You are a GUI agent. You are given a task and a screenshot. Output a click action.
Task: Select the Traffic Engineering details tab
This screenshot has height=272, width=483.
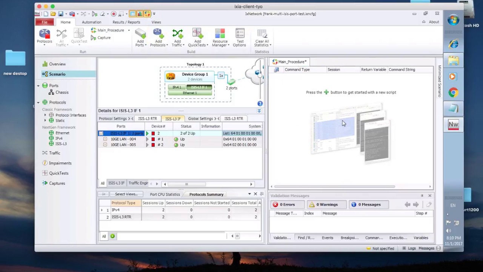tap(138, 183)
